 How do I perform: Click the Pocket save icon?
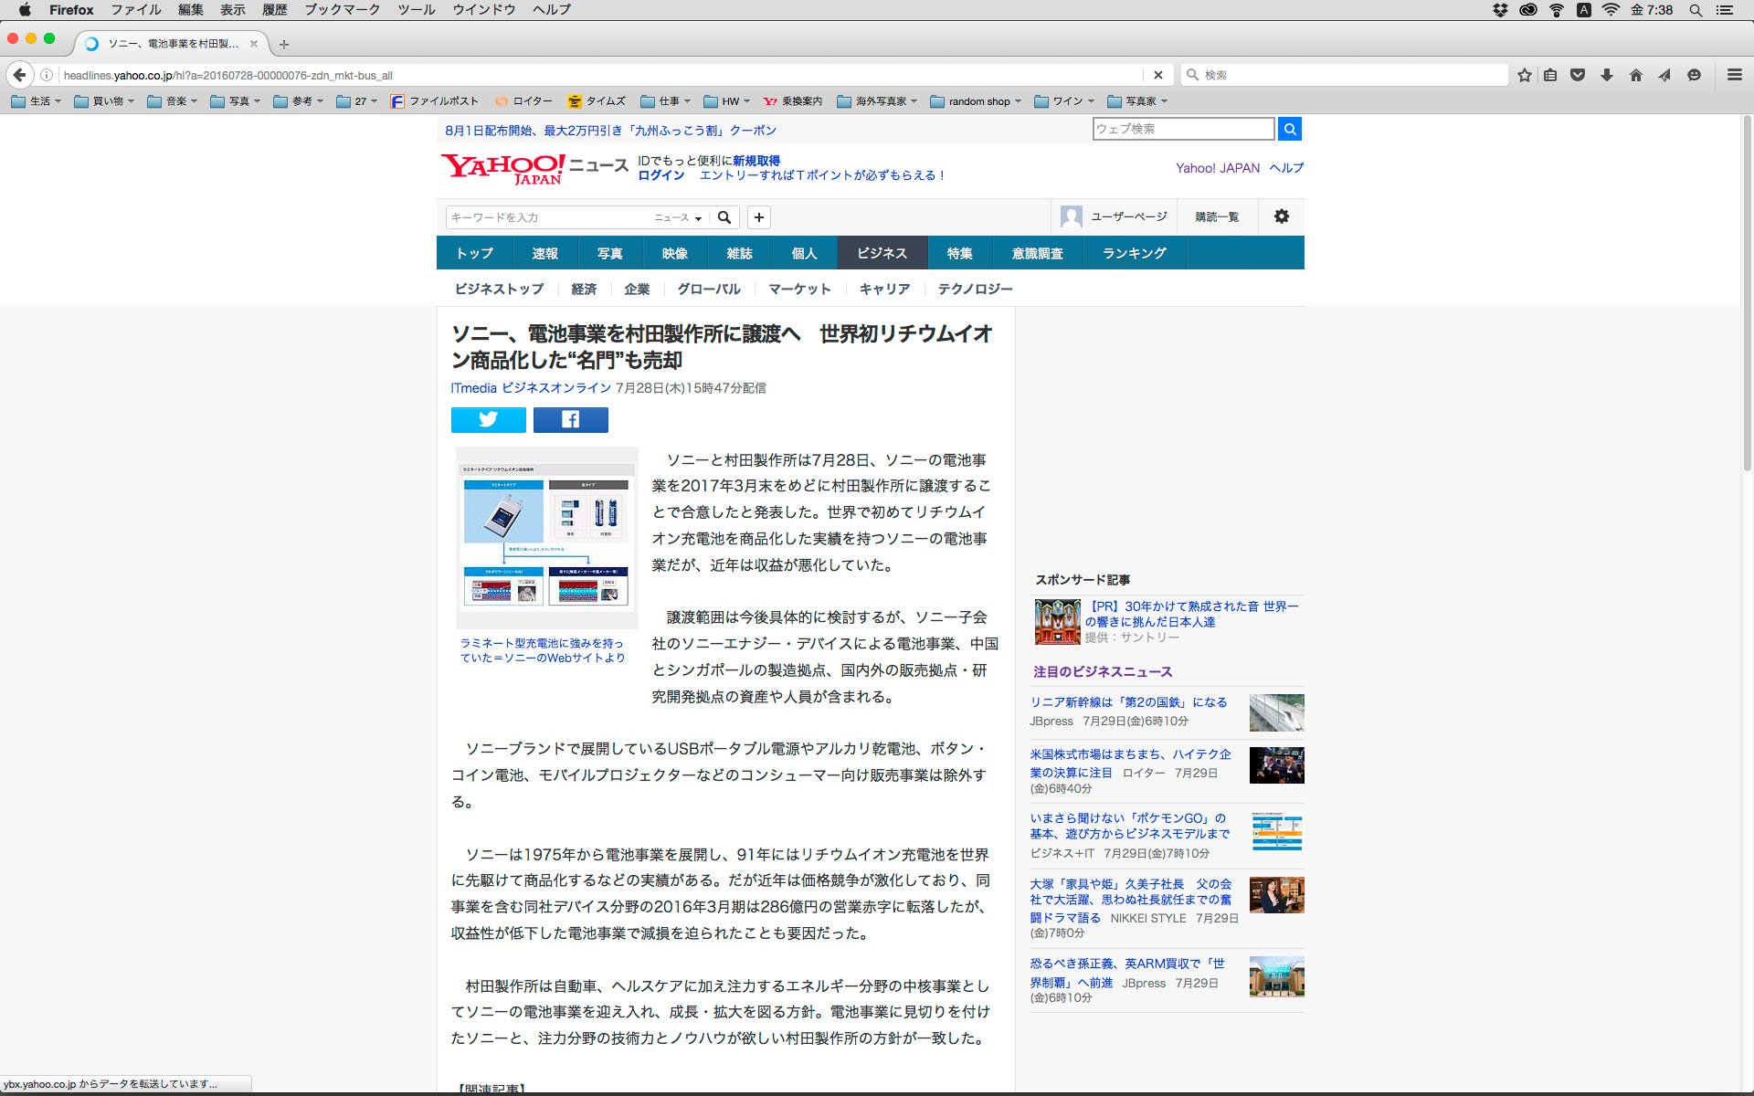pyautogui.click(x=1578, y=75)
